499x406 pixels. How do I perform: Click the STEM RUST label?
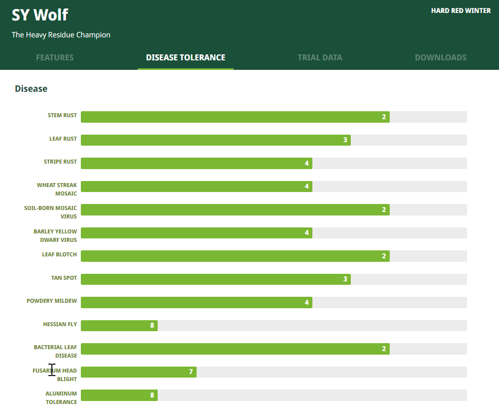62,115
